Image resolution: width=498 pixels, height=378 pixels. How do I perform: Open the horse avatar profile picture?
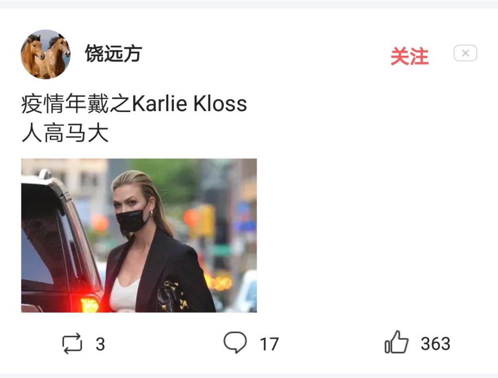46,54
